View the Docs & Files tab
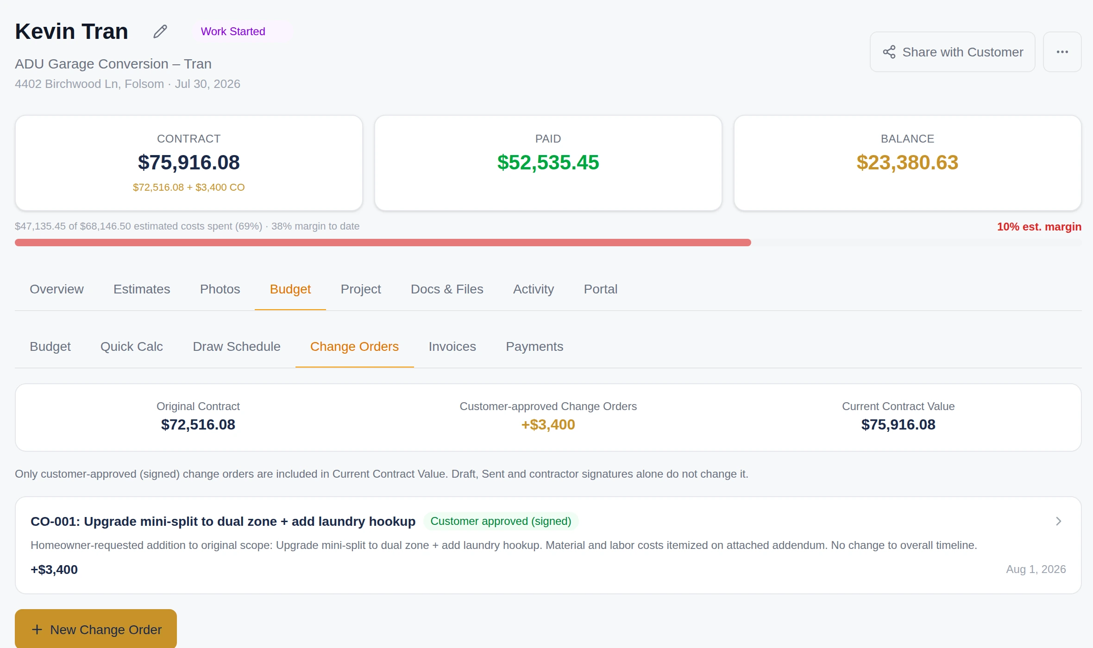This screenshot has width=1093, height=648. pyautogui.click(x=447, y=289)
